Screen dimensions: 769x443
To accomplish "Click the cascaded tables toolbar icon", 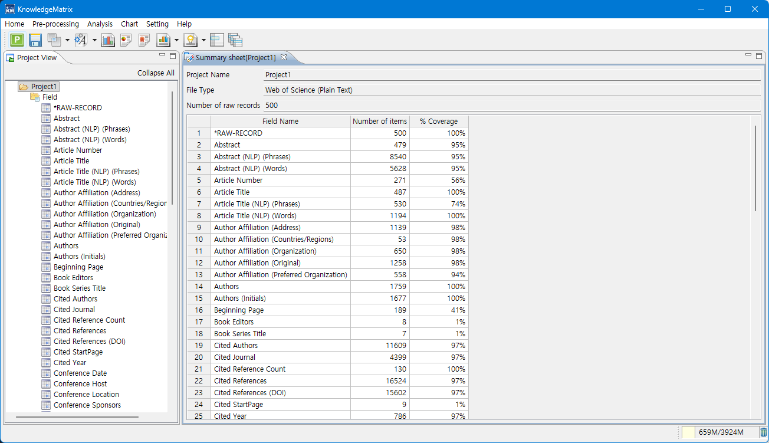I will pos(235,40).
